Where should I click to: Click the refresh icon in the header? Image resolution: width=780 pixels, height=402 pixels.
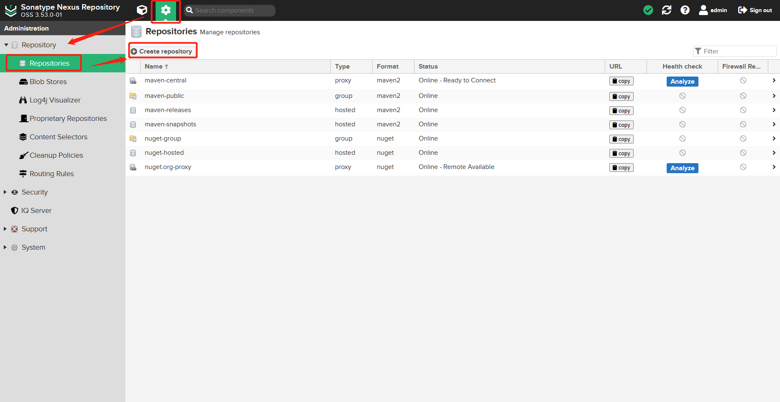tap(667, 10)
